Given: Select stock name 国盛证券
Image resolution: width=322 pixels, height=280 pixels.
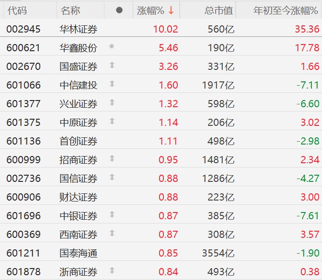Looking at the screenshot, I should 79,67.
